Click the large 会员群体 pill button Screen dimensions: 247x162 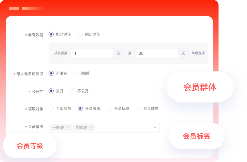(x=200, y=87)
